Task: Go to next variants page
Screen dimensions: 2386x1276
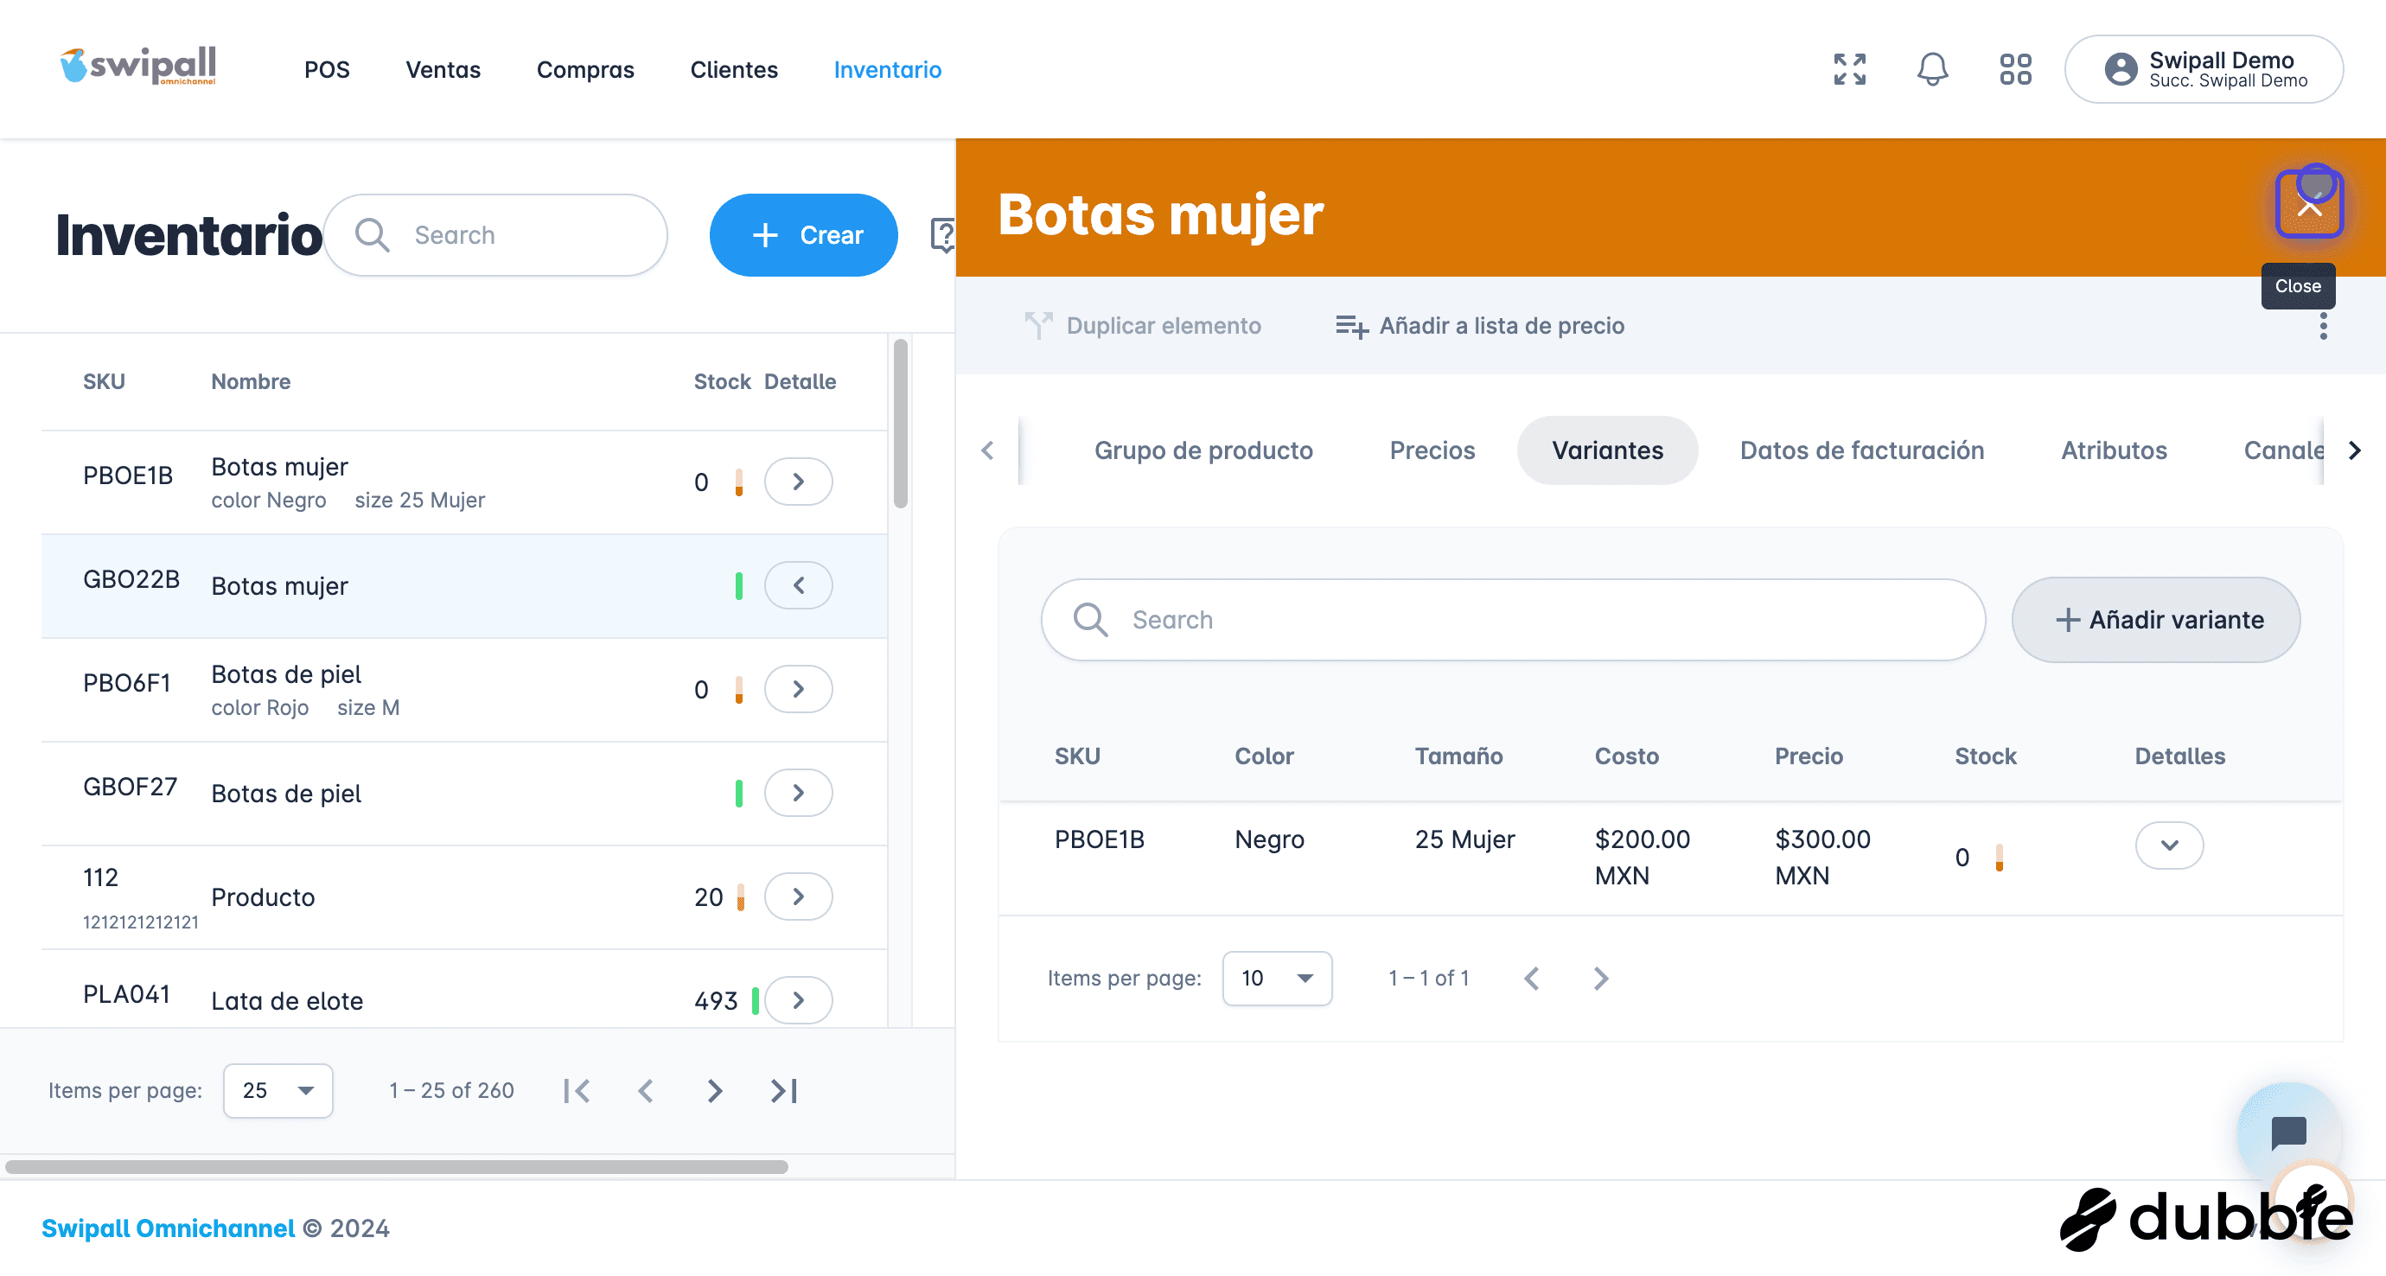Action: pyautogui.click(x=1600, y=978)
